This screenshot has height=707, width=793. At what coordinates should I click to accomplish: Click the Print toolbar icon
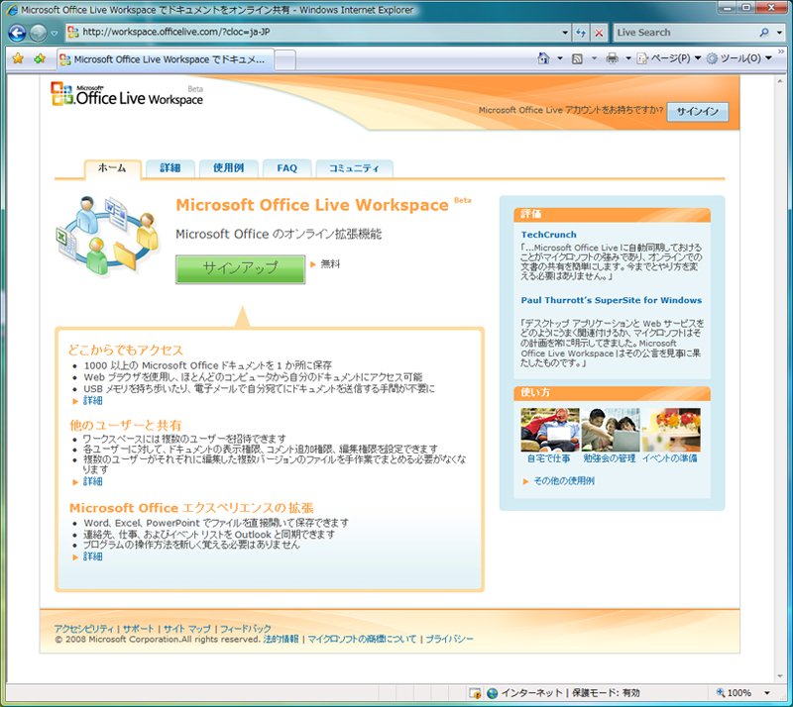(612, 58)
